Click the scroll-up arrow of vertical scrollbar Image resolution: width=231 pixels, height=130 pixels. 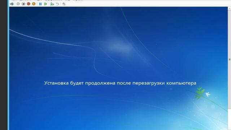[x=230, y=9]
